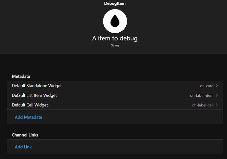The image size is (227, 159).
Task: Click the black droplet shape inside circle
Action: tap(115, 21)
